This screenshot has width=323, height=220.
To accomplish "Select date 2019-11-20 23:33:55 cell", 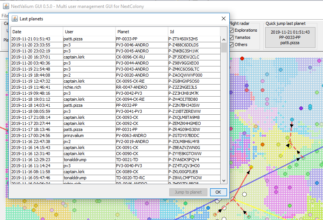I will coord(37,45).
